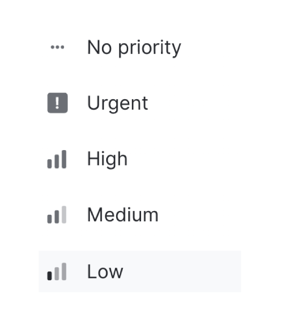Viewport: 288px width, 316px height.
Task: Click the Low priority bars icon
Action: pyautogui.click(x=57, y=271)
